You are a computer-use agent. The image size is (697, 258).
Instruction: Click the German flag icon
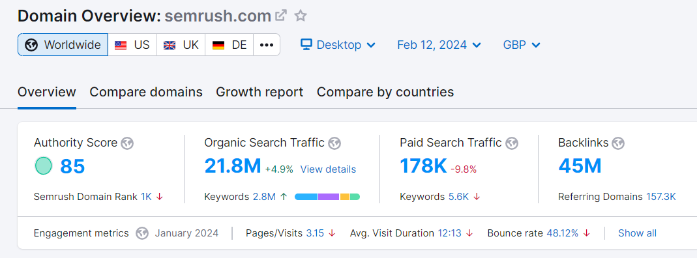pyautogui.click(x=218, y=45)
